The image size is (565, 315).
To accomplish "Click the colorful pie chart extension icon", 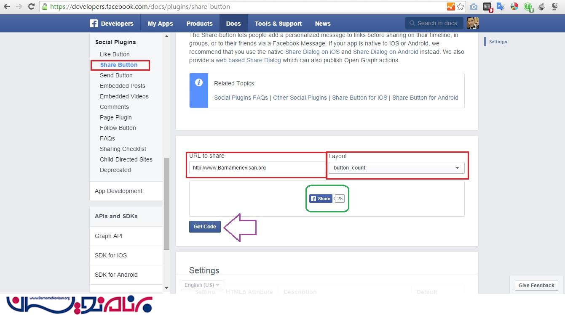I will point(514,7).
